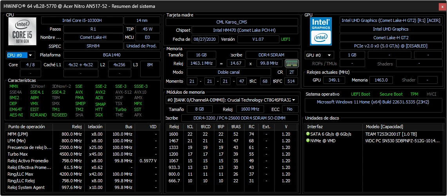447x196 pixels.
Task: Select the 1600 MHz timing row
Action: click(x=232, y=134)
